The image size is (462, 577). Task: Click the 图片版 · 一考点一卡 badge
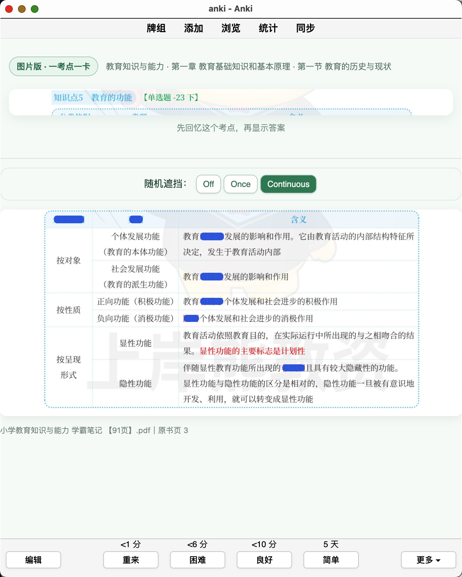coord(54,67)
